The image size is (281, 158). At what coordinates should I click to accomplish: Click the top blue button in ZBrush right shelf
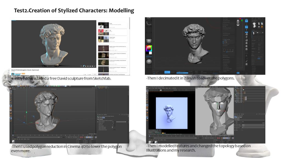coord(246,21)
